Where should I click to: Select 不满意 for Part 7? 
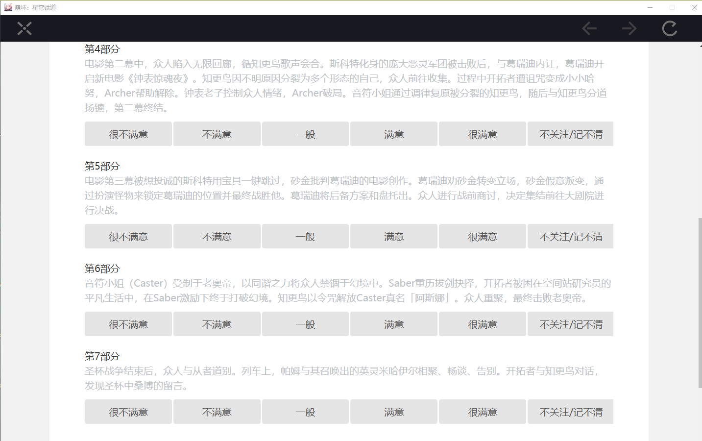[217, 412]
